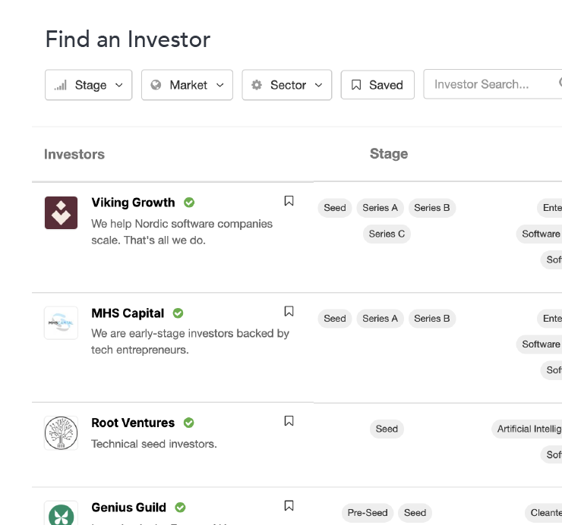Click the Stage bar-chart icon
This screenshot has height=525, width=562.
(x=61, y=85)
